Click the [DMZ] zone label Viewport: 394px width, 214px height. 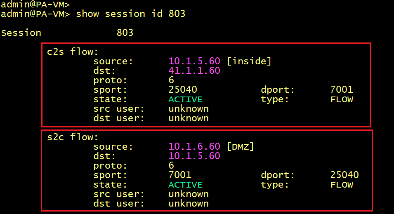click(x=241, y=146)
